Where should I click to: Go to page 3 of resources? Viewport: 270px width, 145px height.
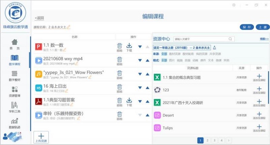214,140
